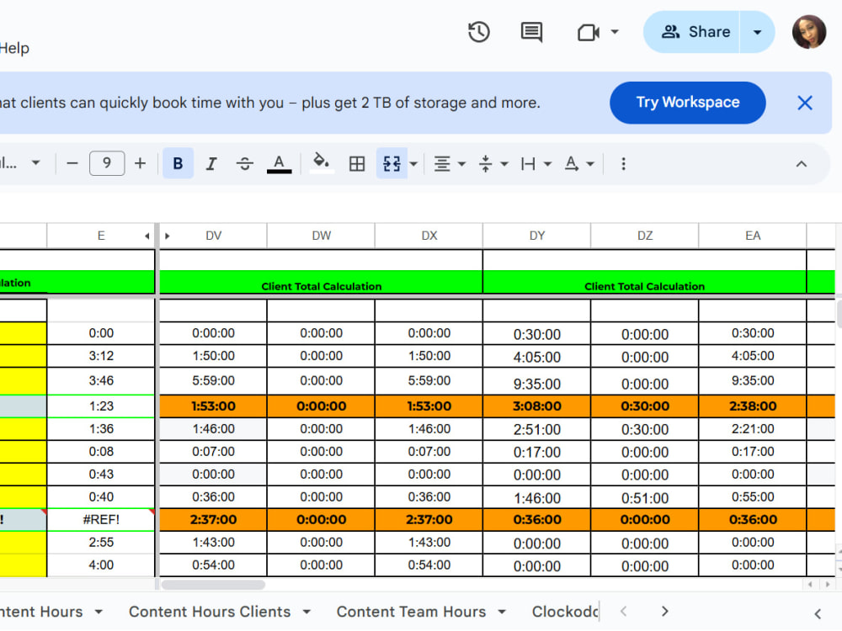Select column DY header
Viewport: 842px width, 631px height.
click(537, 236)
